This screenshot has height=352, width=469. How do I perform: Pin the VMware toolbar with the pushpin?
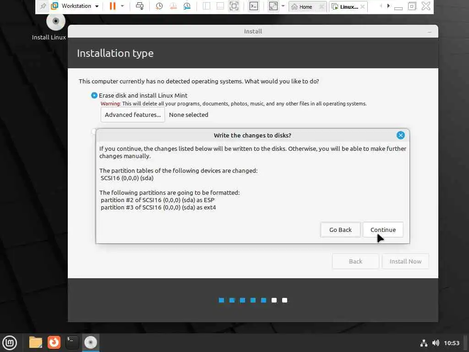[x=43, y=6]
